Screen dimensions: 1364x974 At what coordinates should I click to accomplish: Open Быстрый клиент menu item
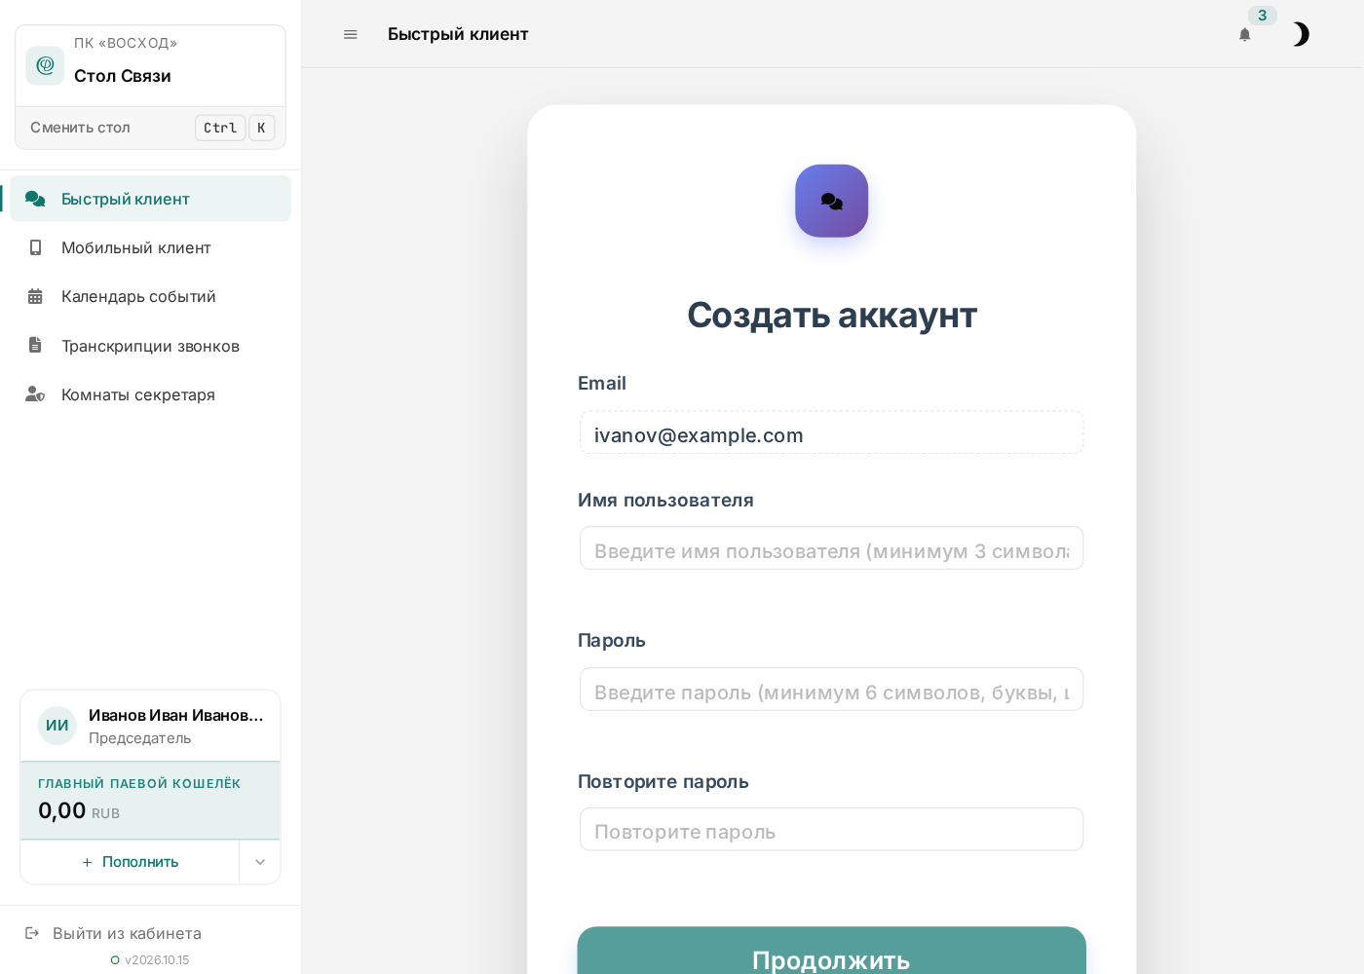coord(151,199)
